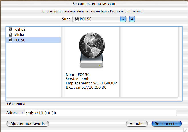The image size is (188, 132).
Task: Open the Sur location popup menu
Action: pos(99,19)
